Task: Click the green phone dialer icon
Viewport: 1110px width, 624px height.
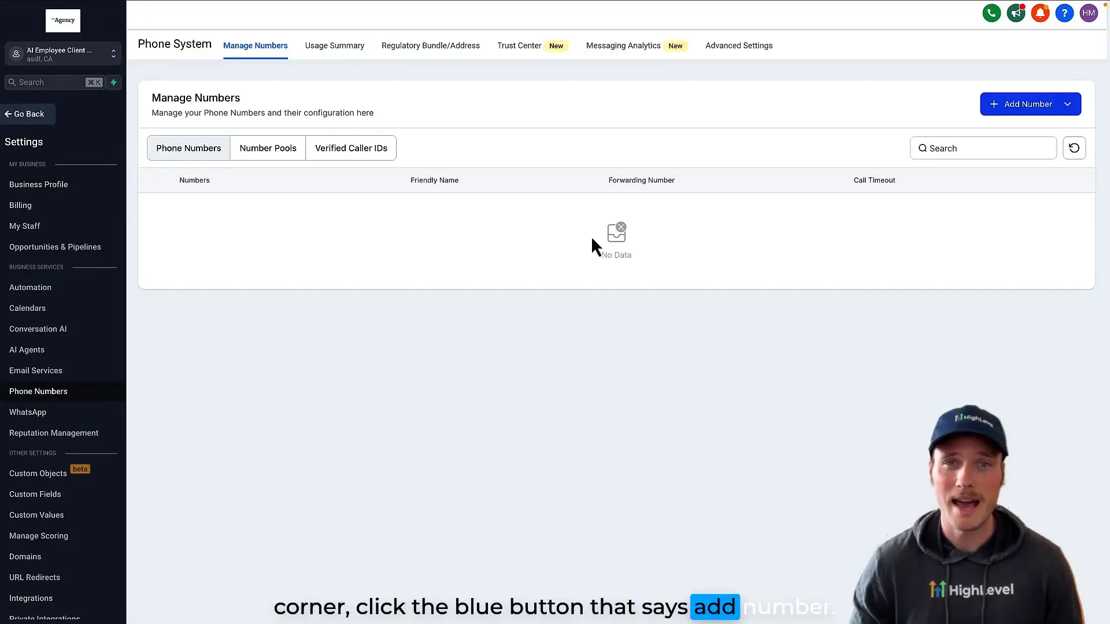Action: (991, 13)
